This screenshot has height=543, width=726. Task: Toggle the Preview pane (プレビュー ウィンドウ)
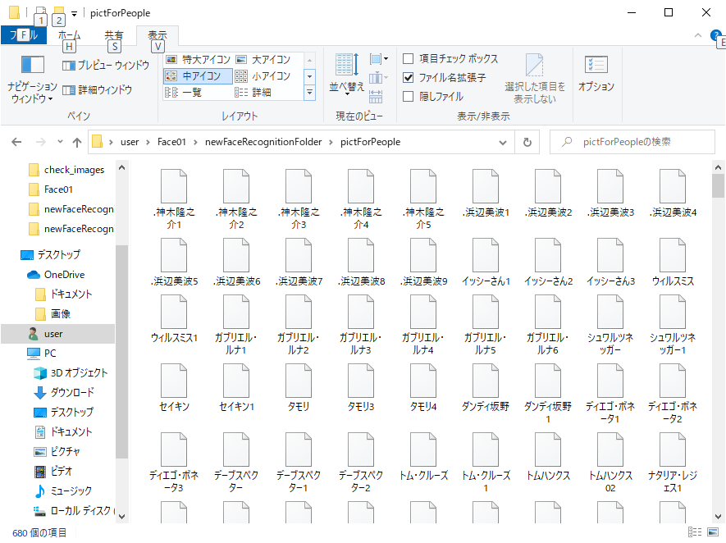click(106, 66)
